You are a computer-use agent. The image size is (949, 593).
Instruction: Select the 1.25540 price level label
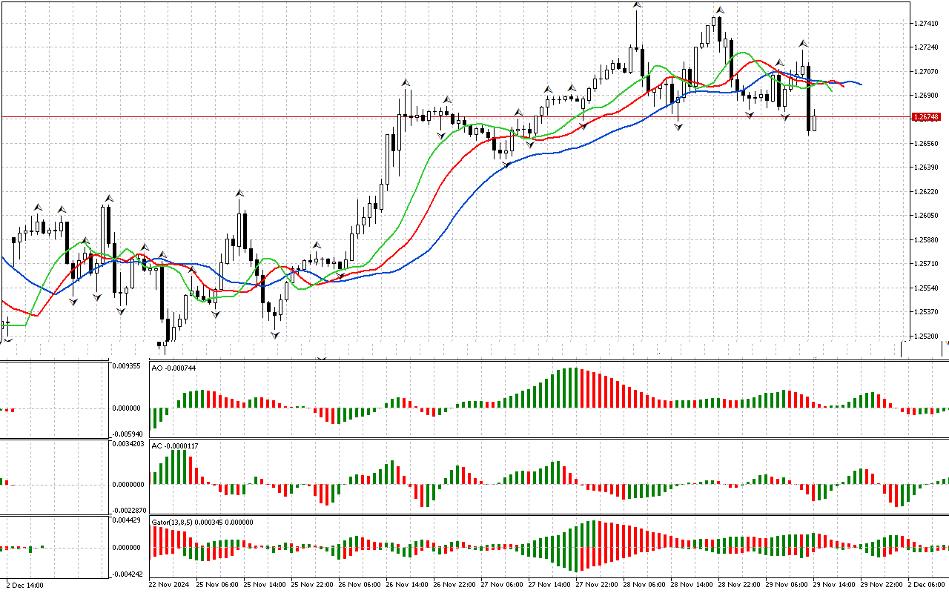(x=927, y=288)
